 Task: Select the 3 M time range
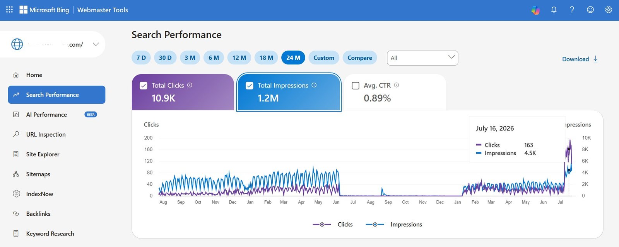pyautogui.click(x=190, y=58)
